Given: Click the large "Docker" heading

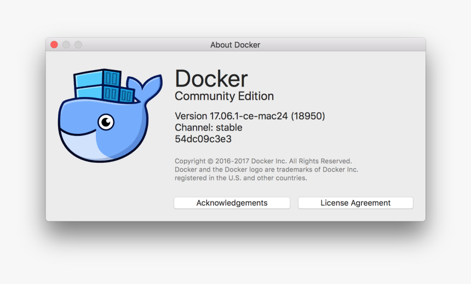Looking at the screenshot, I should click(x=211, y=79).
